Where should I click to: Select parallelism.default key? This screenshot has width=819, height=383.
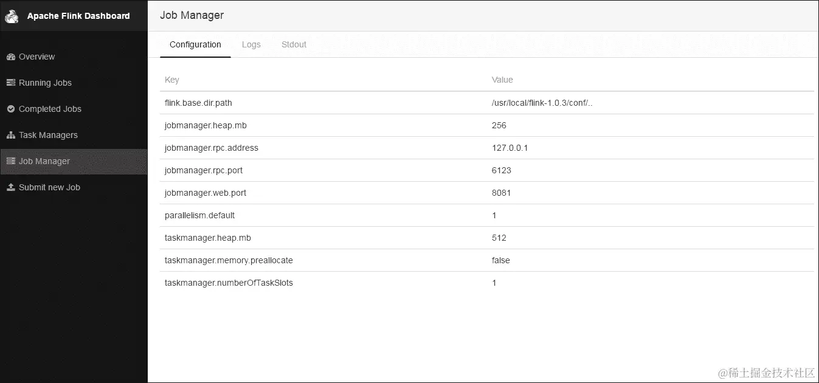pos(199,215)
